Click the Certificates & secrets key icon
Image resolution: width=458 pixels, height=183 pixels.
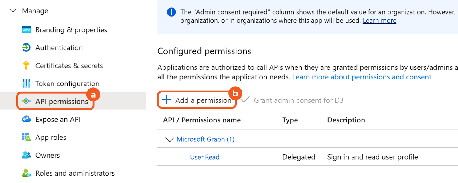pyautogui.click(x=26, y=65)
